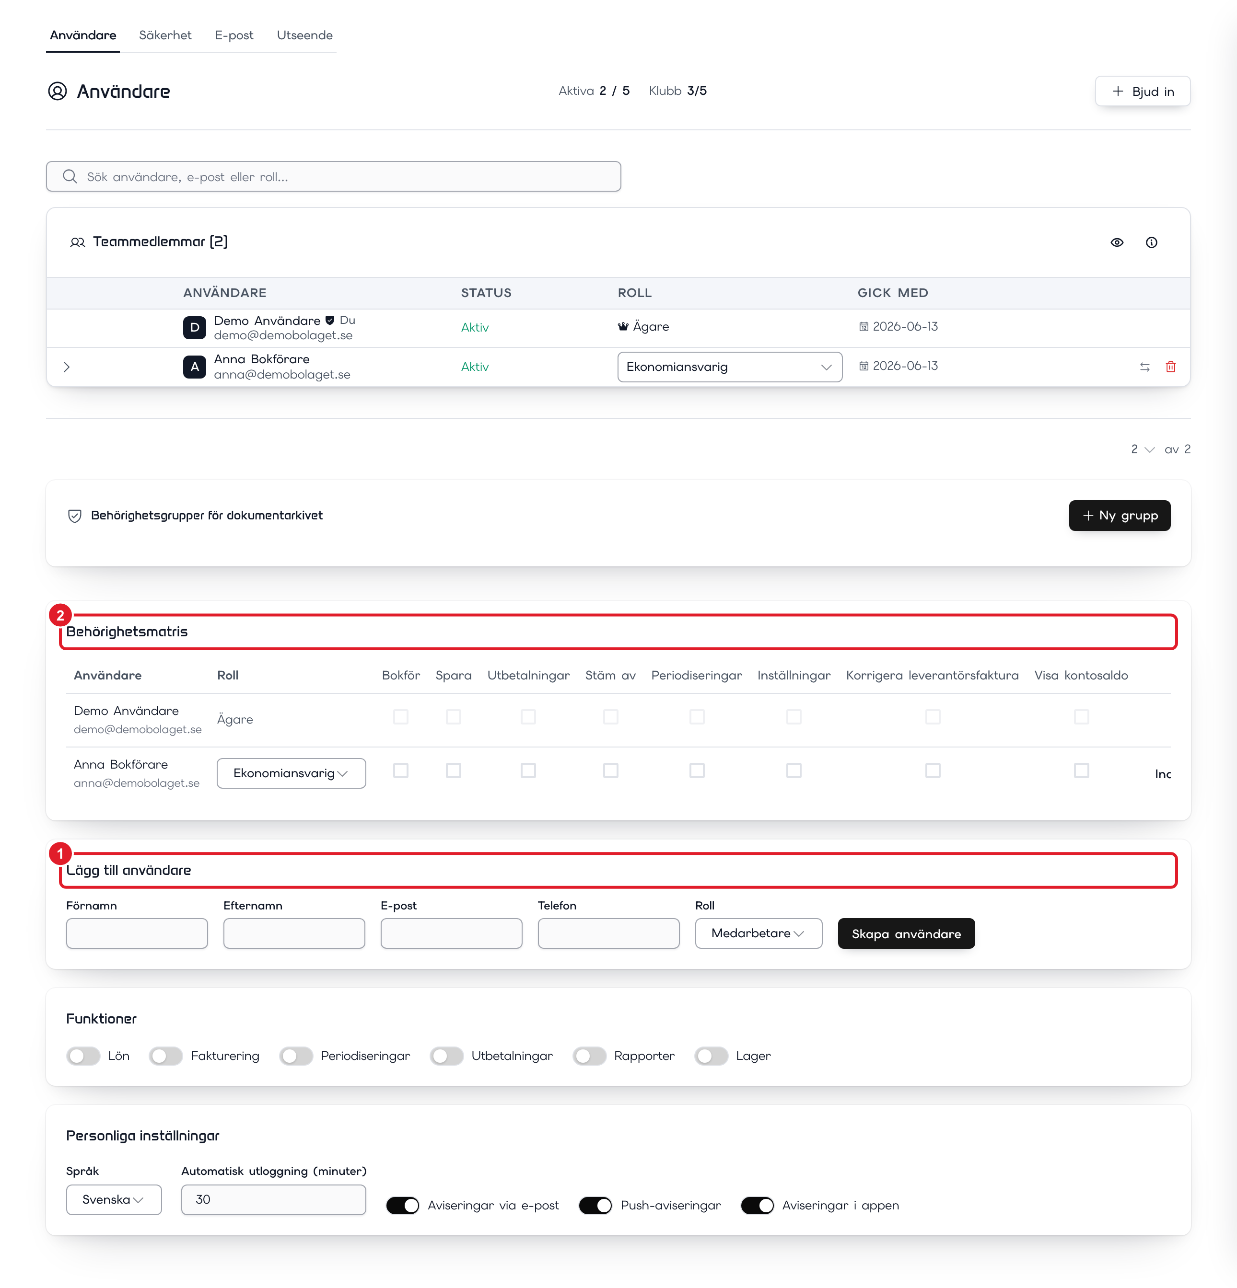The image size is (1237, 1288).
Task: Click the Användare profile icon beside heading
Action: (x=57, y=91)
